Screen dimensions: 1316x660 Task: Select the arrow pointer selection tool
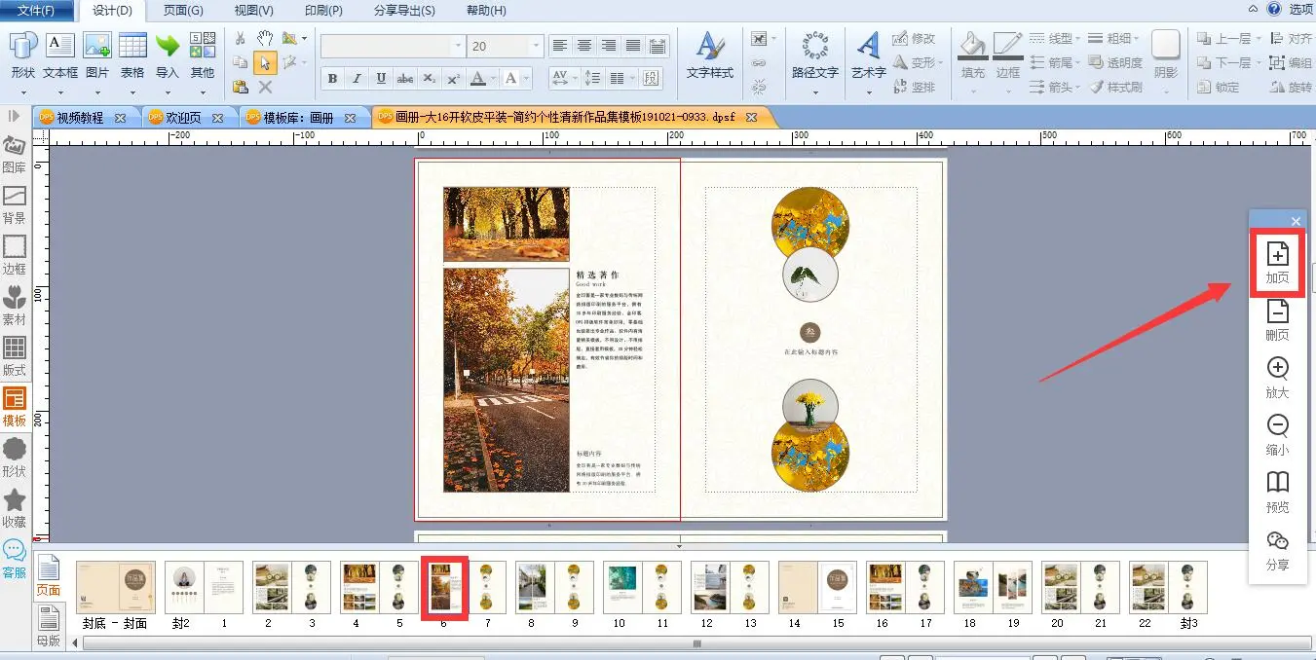tap(264, 62)
